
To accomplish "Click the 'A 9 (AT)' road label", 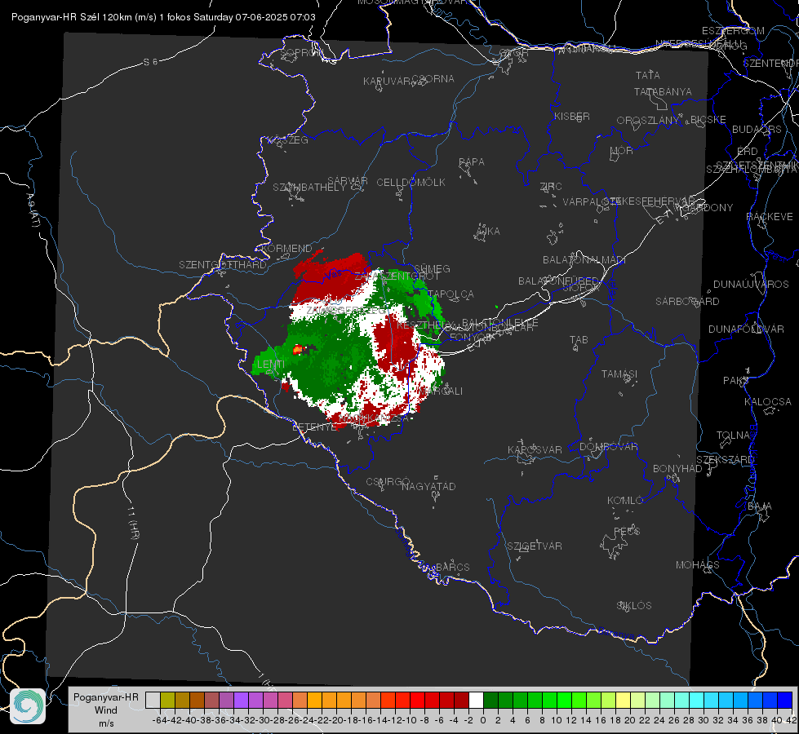I will pos(33,210).
